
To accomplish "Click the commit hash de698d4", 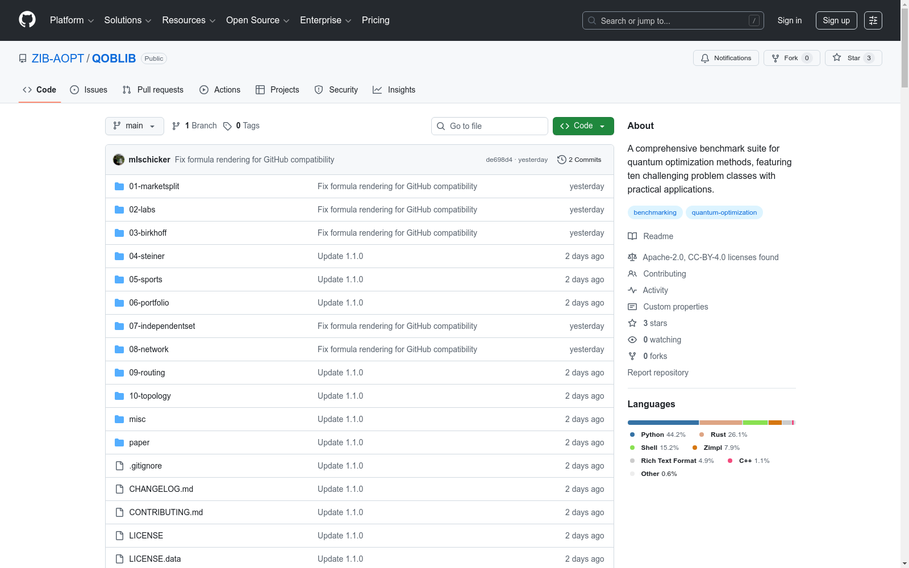I will point(499,160).
